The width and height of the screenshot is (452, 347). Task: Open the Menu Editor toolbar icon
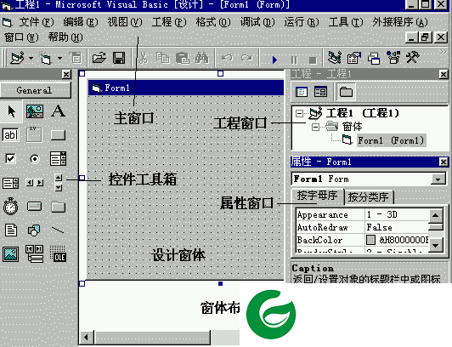pos(76,58)
